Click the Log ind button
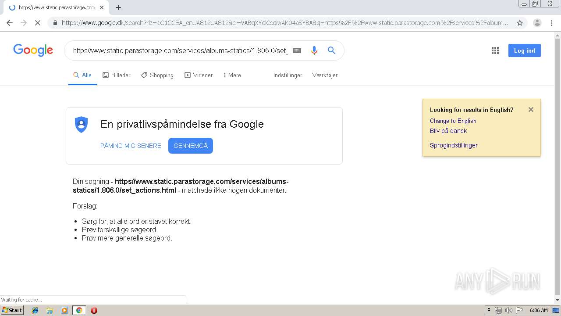Screen dimensions: 561x316 (x=525, y=50)
